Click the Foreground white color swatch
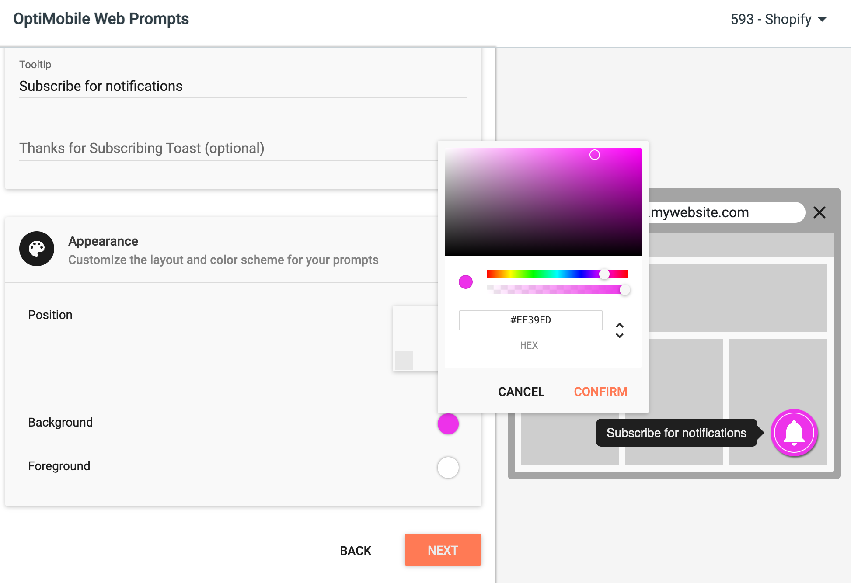The image size is (851, 583). (x=448, y=468)
